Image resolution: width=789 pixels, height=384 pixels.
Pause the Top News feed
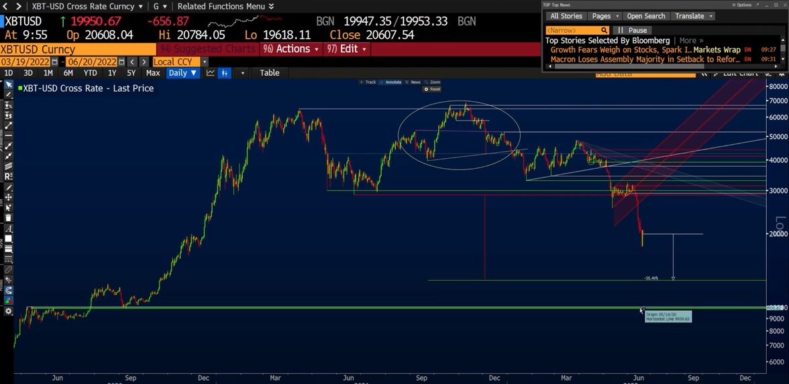point(633,30)
